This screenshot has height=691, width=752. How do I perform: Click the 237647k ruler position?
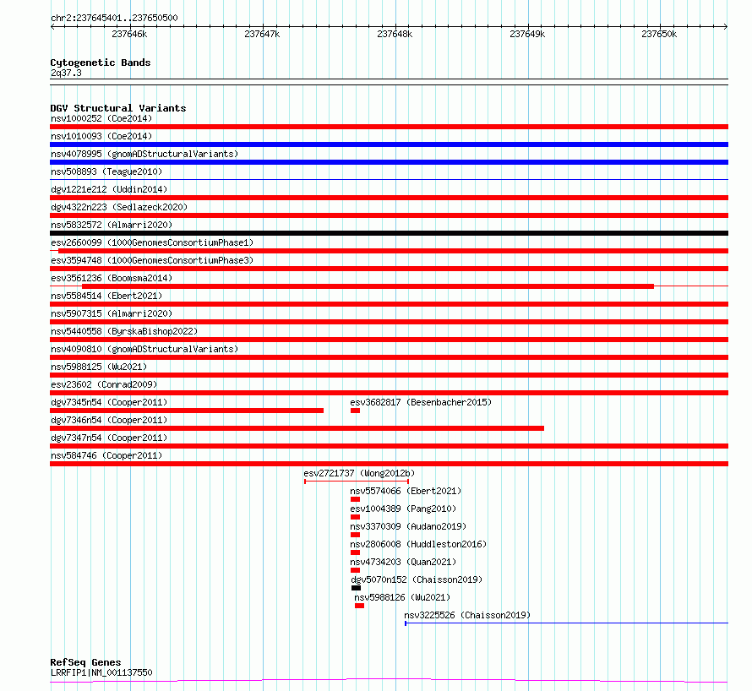(x=262, y=34)
